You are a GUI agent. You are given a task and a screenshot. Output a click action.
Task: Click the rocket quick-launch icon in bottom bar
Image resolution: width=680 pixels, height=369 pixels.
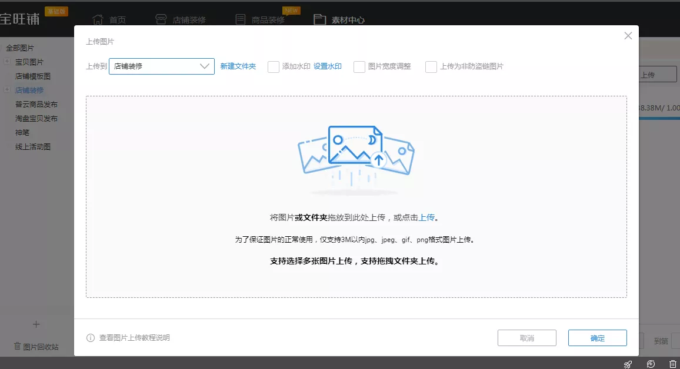pyautogui.click(x=628, y=364)
